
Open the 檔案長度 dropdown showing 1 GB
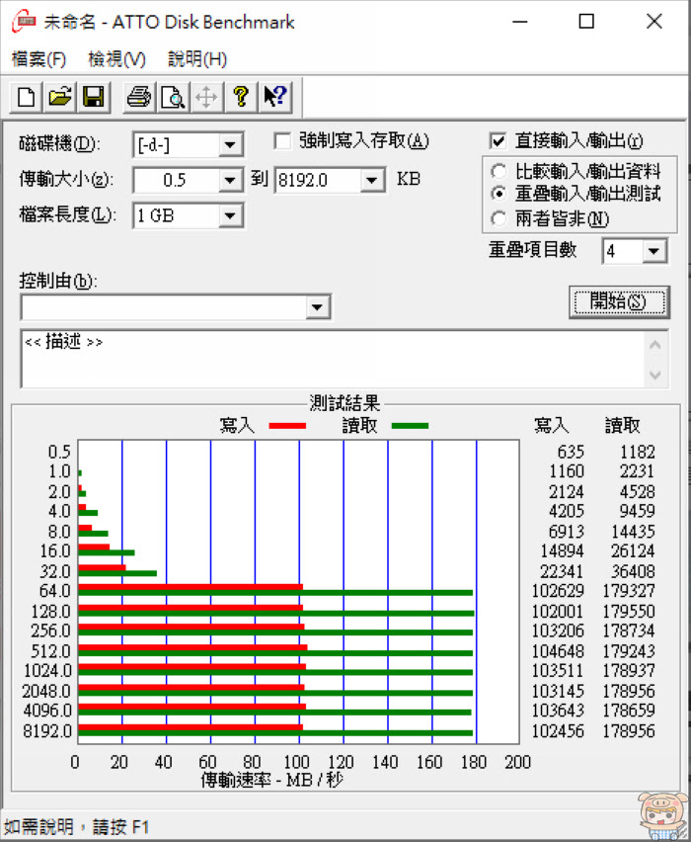click(230, 215)
